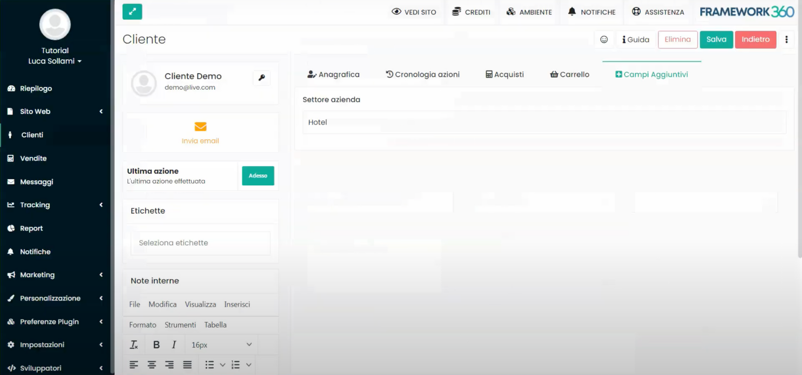This screenshot has width=802, height=375.
Task: Center-align text in Note interne editor
Action: (152, 365)
